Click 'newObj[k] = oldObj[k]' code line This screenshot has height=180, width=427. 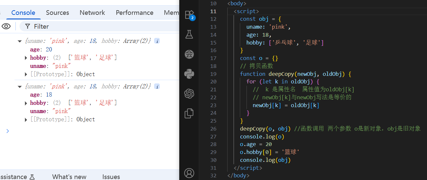coord(286,105)
